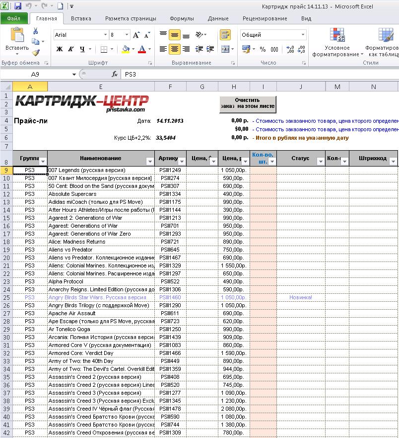Open the font size dropdown showing 8
399x438 pixels.
[x=127, y=35]
